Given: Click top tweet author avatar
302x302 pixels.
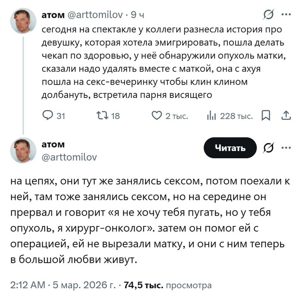Looking at the screenshot, I should tap(23, 21).
